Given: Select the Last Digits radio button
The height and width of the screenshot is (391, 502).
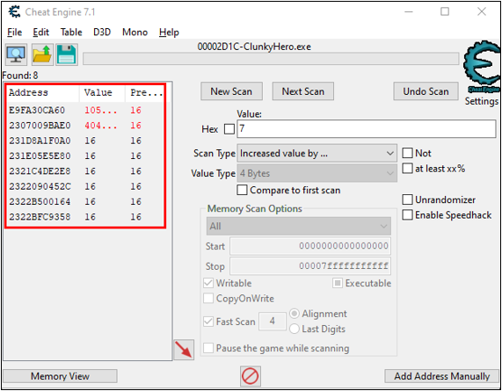Looking at the screenshot, I should tap(295, 329).
